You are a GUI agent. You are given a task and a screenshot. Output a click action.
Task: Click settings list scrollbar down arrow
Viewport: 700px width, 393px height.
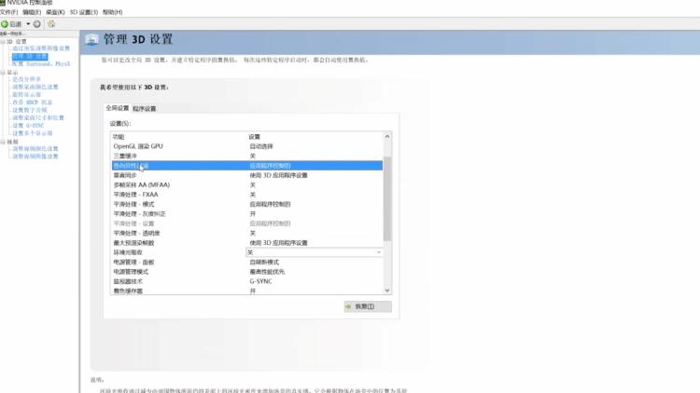point(387,290)
